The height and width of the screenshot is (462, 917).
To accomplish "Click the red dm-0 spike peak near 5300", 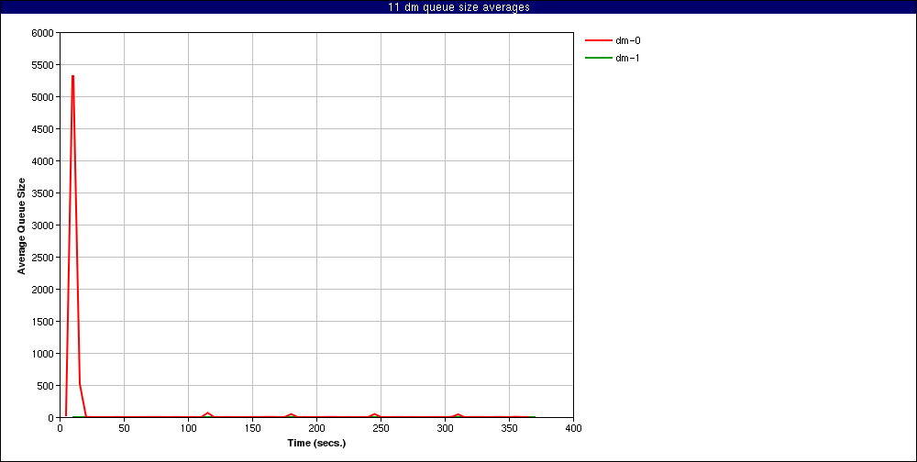I will point(72,75).
